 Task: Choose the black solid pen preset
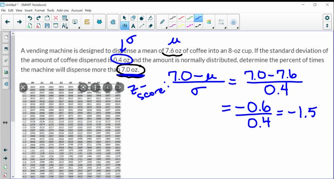173,18
